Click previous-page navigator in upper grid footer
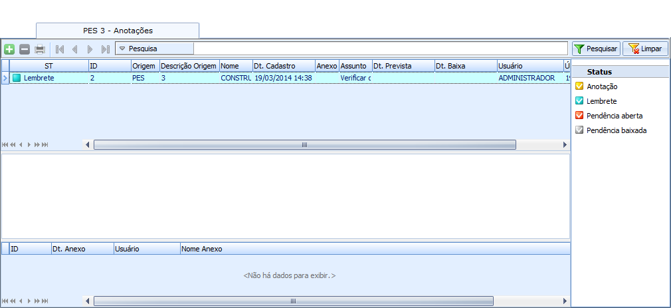 click(13, 145)
